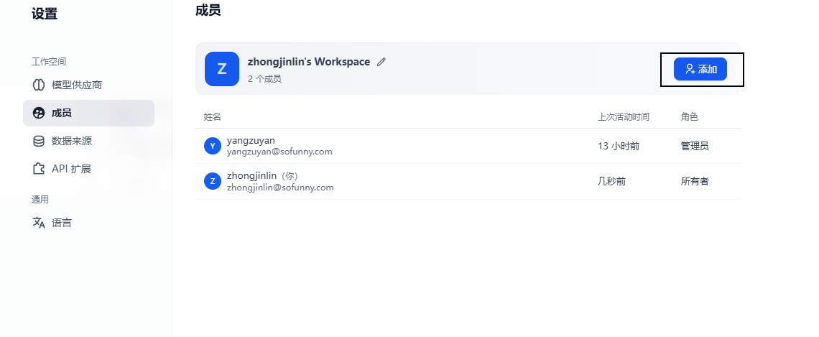
Task: Click the email zhongjinlin@sofunny.com
Action: click(280, 187)
